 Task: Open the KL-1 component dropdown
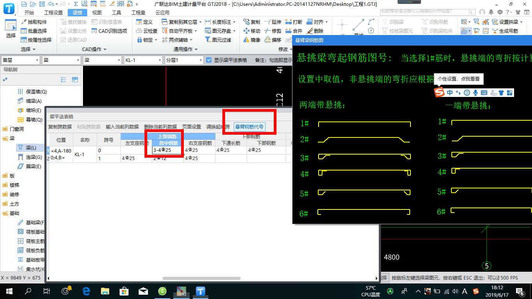click(x=143, y=60)
